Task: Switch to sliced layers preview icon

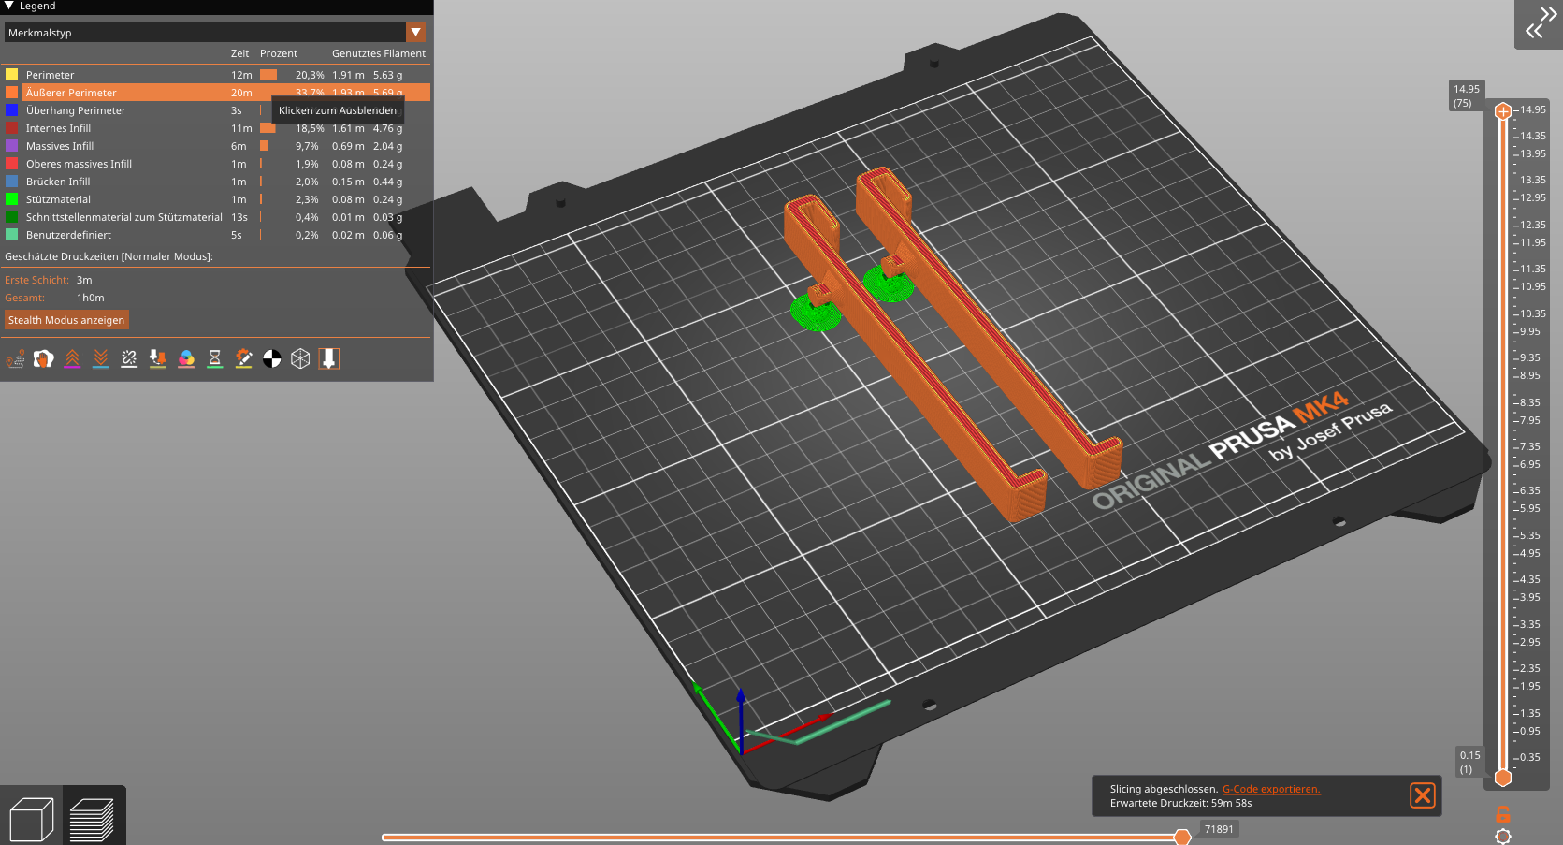Action: pyautogui.click(x=92, y=819)
